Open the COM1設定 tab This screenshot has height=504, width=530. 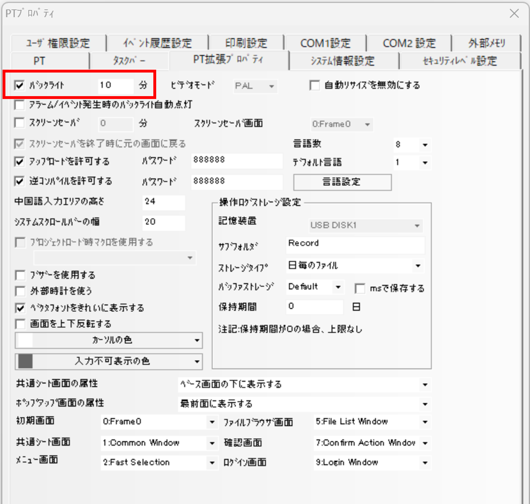click(x=325, y=43)
